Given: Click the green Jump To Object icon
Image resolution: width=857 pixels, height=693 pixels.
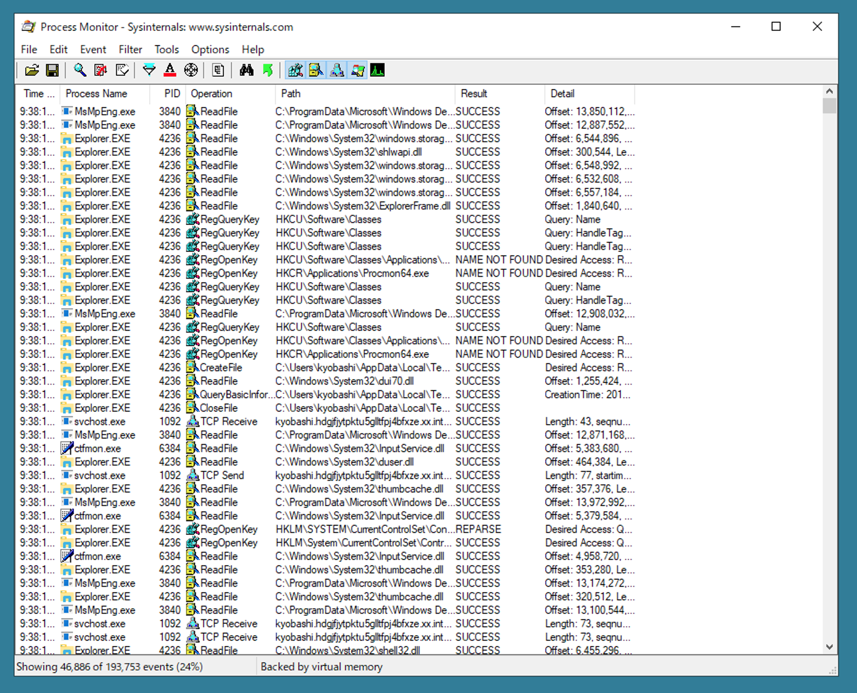Looking at the screenshot, I should [x=268, y=70].
